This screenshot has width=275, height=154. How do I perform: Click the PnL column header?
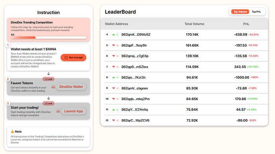click(x=246, y=24)
